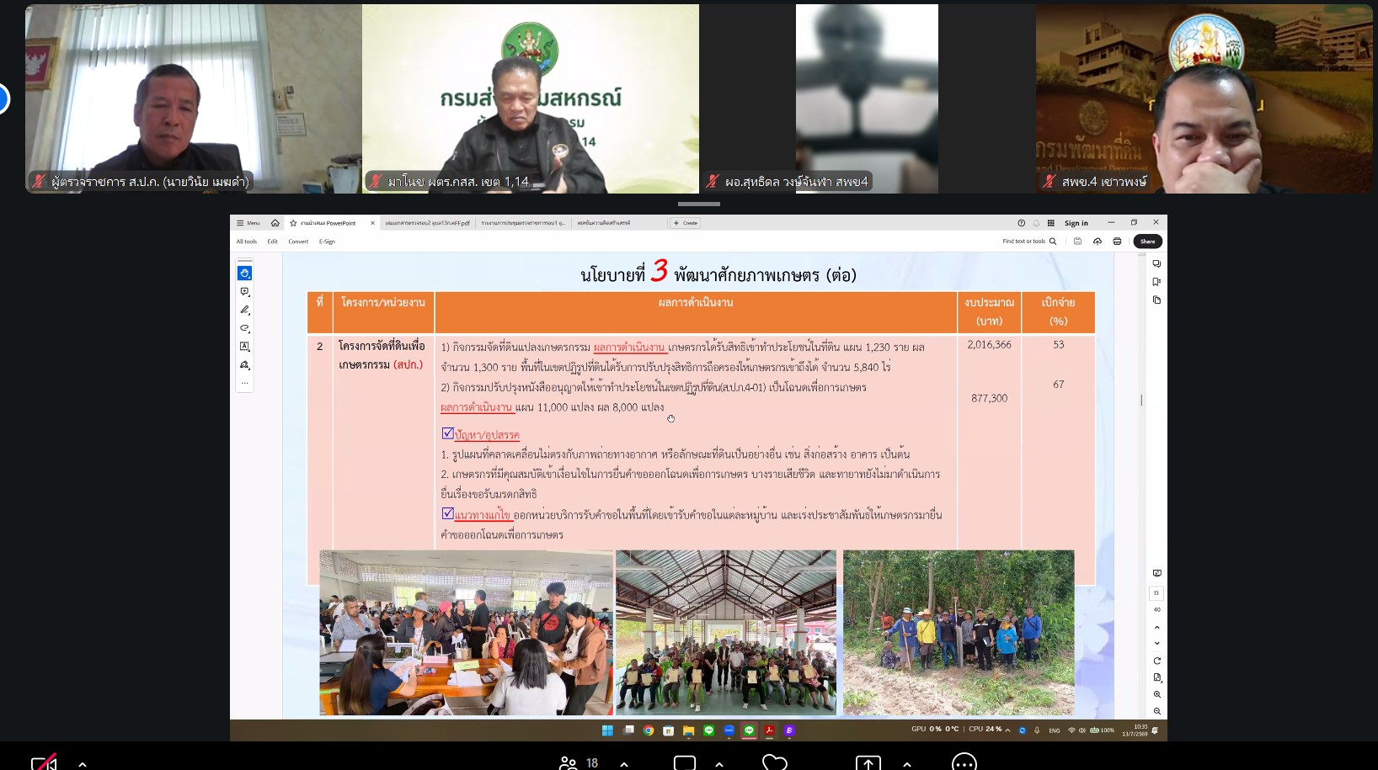Screen dimensions: 1378x770
Task: Expand chat options arrow
Action: point(719,764)
